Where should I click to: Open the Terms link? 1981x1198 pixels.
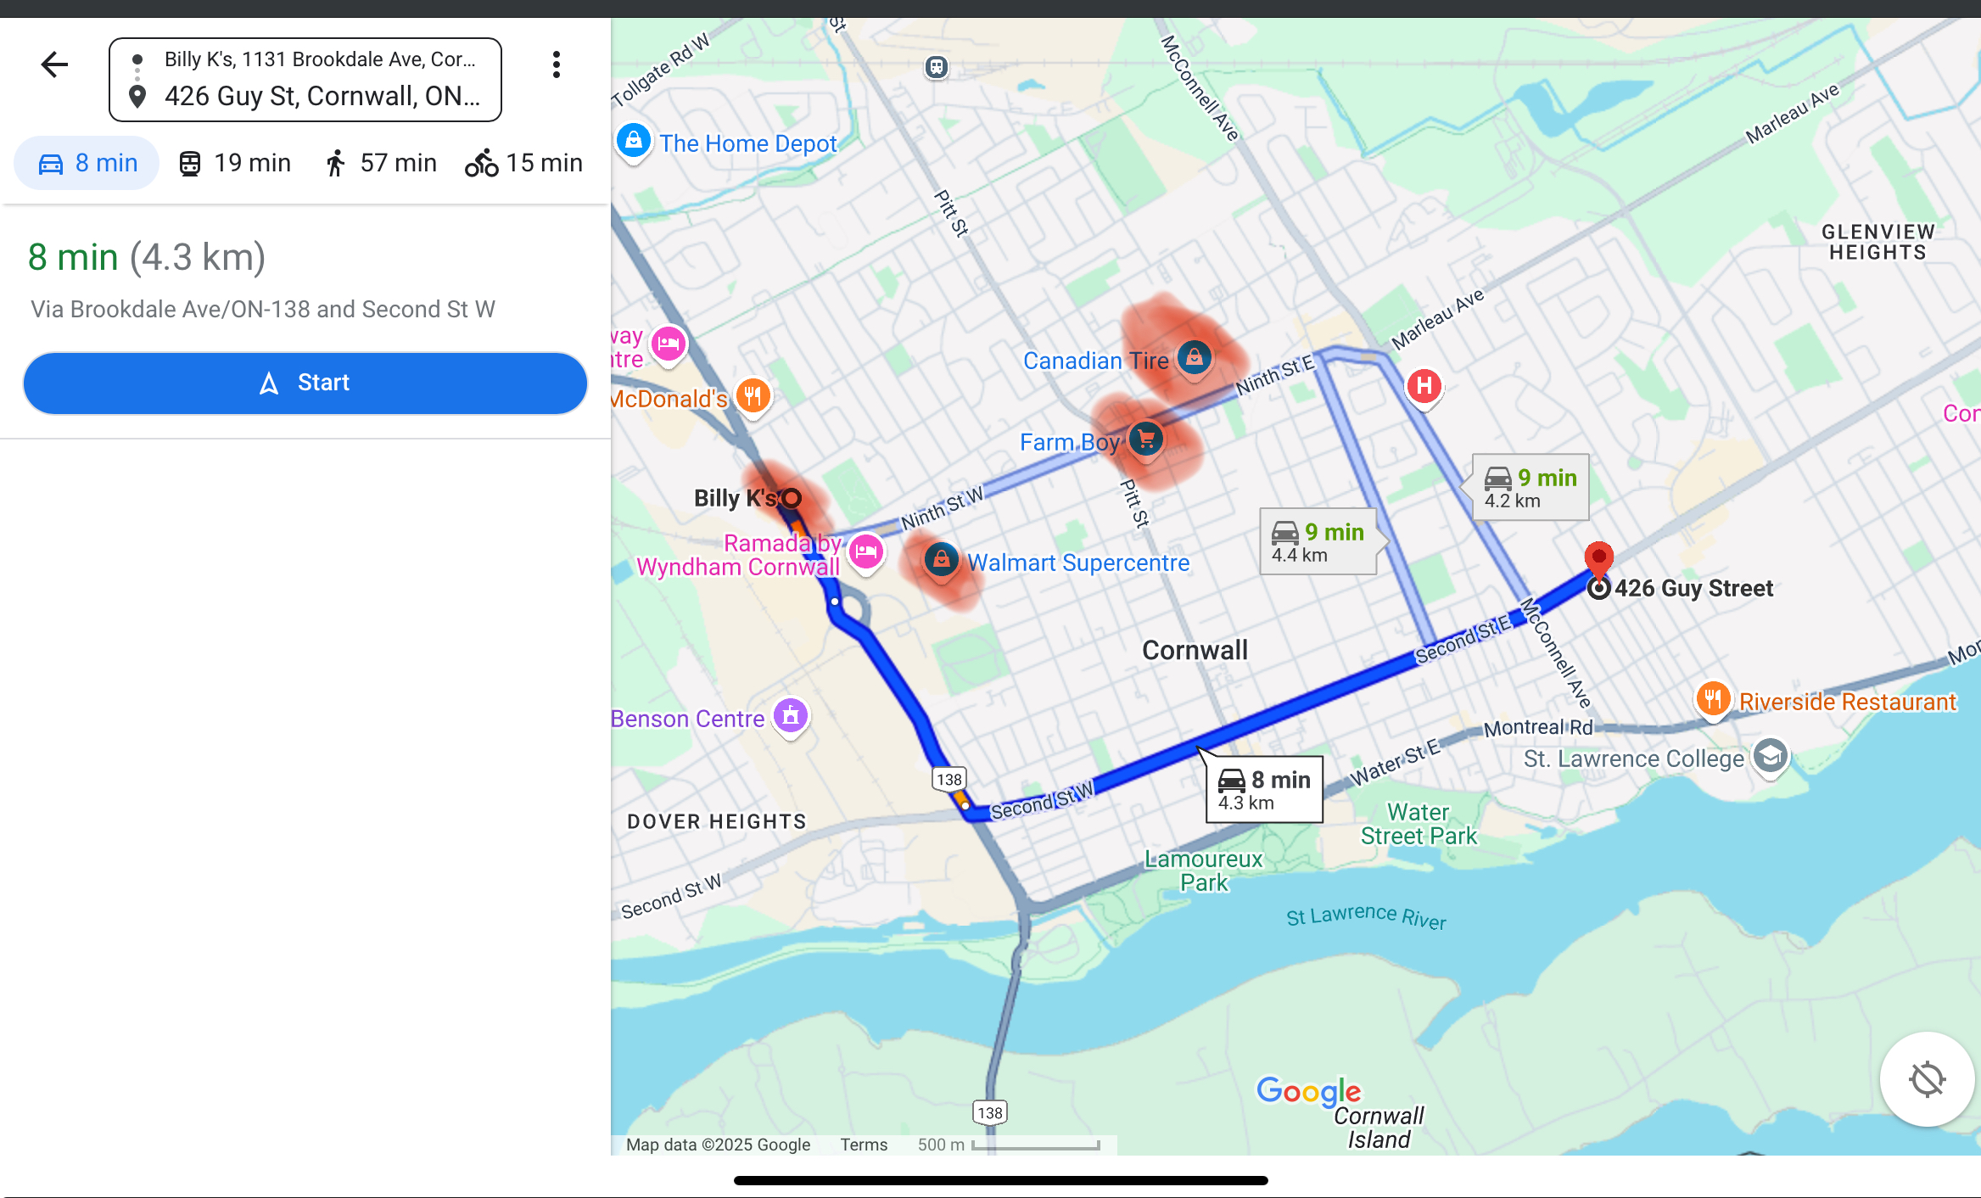[864, 1145]
